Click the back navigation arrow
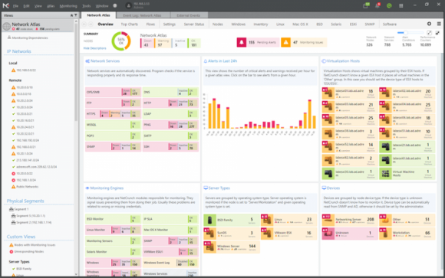Image resolution: width=445 pixels, height=278 pixels. coord(84,25)
